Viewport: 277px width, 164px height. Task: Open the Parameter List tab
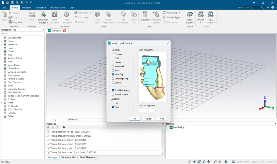point(68,157)
